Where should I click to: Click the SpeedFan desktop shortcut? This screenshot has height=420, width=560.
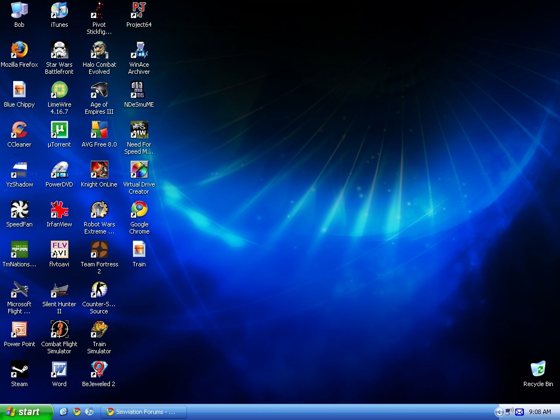point(19,210)
